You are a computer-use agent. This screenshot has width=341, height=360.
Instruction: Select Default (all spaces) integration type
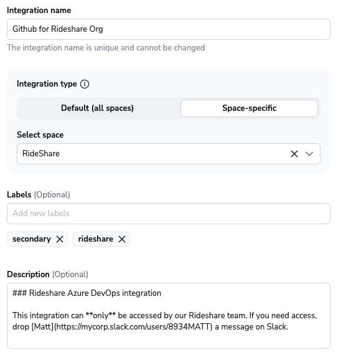tap(97, 108)
